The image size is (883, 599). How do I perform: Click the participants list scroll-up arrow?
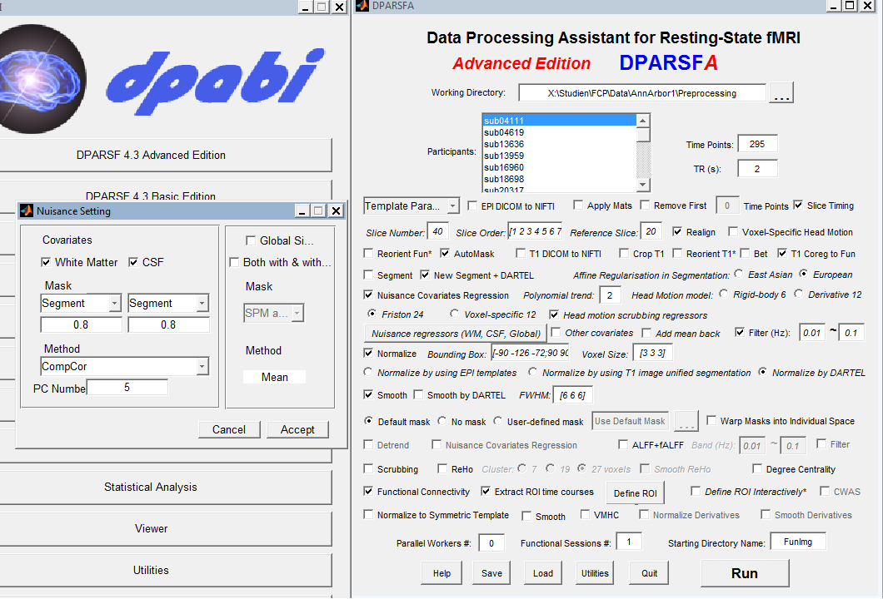pyautogui.click(x=643, y=121)
